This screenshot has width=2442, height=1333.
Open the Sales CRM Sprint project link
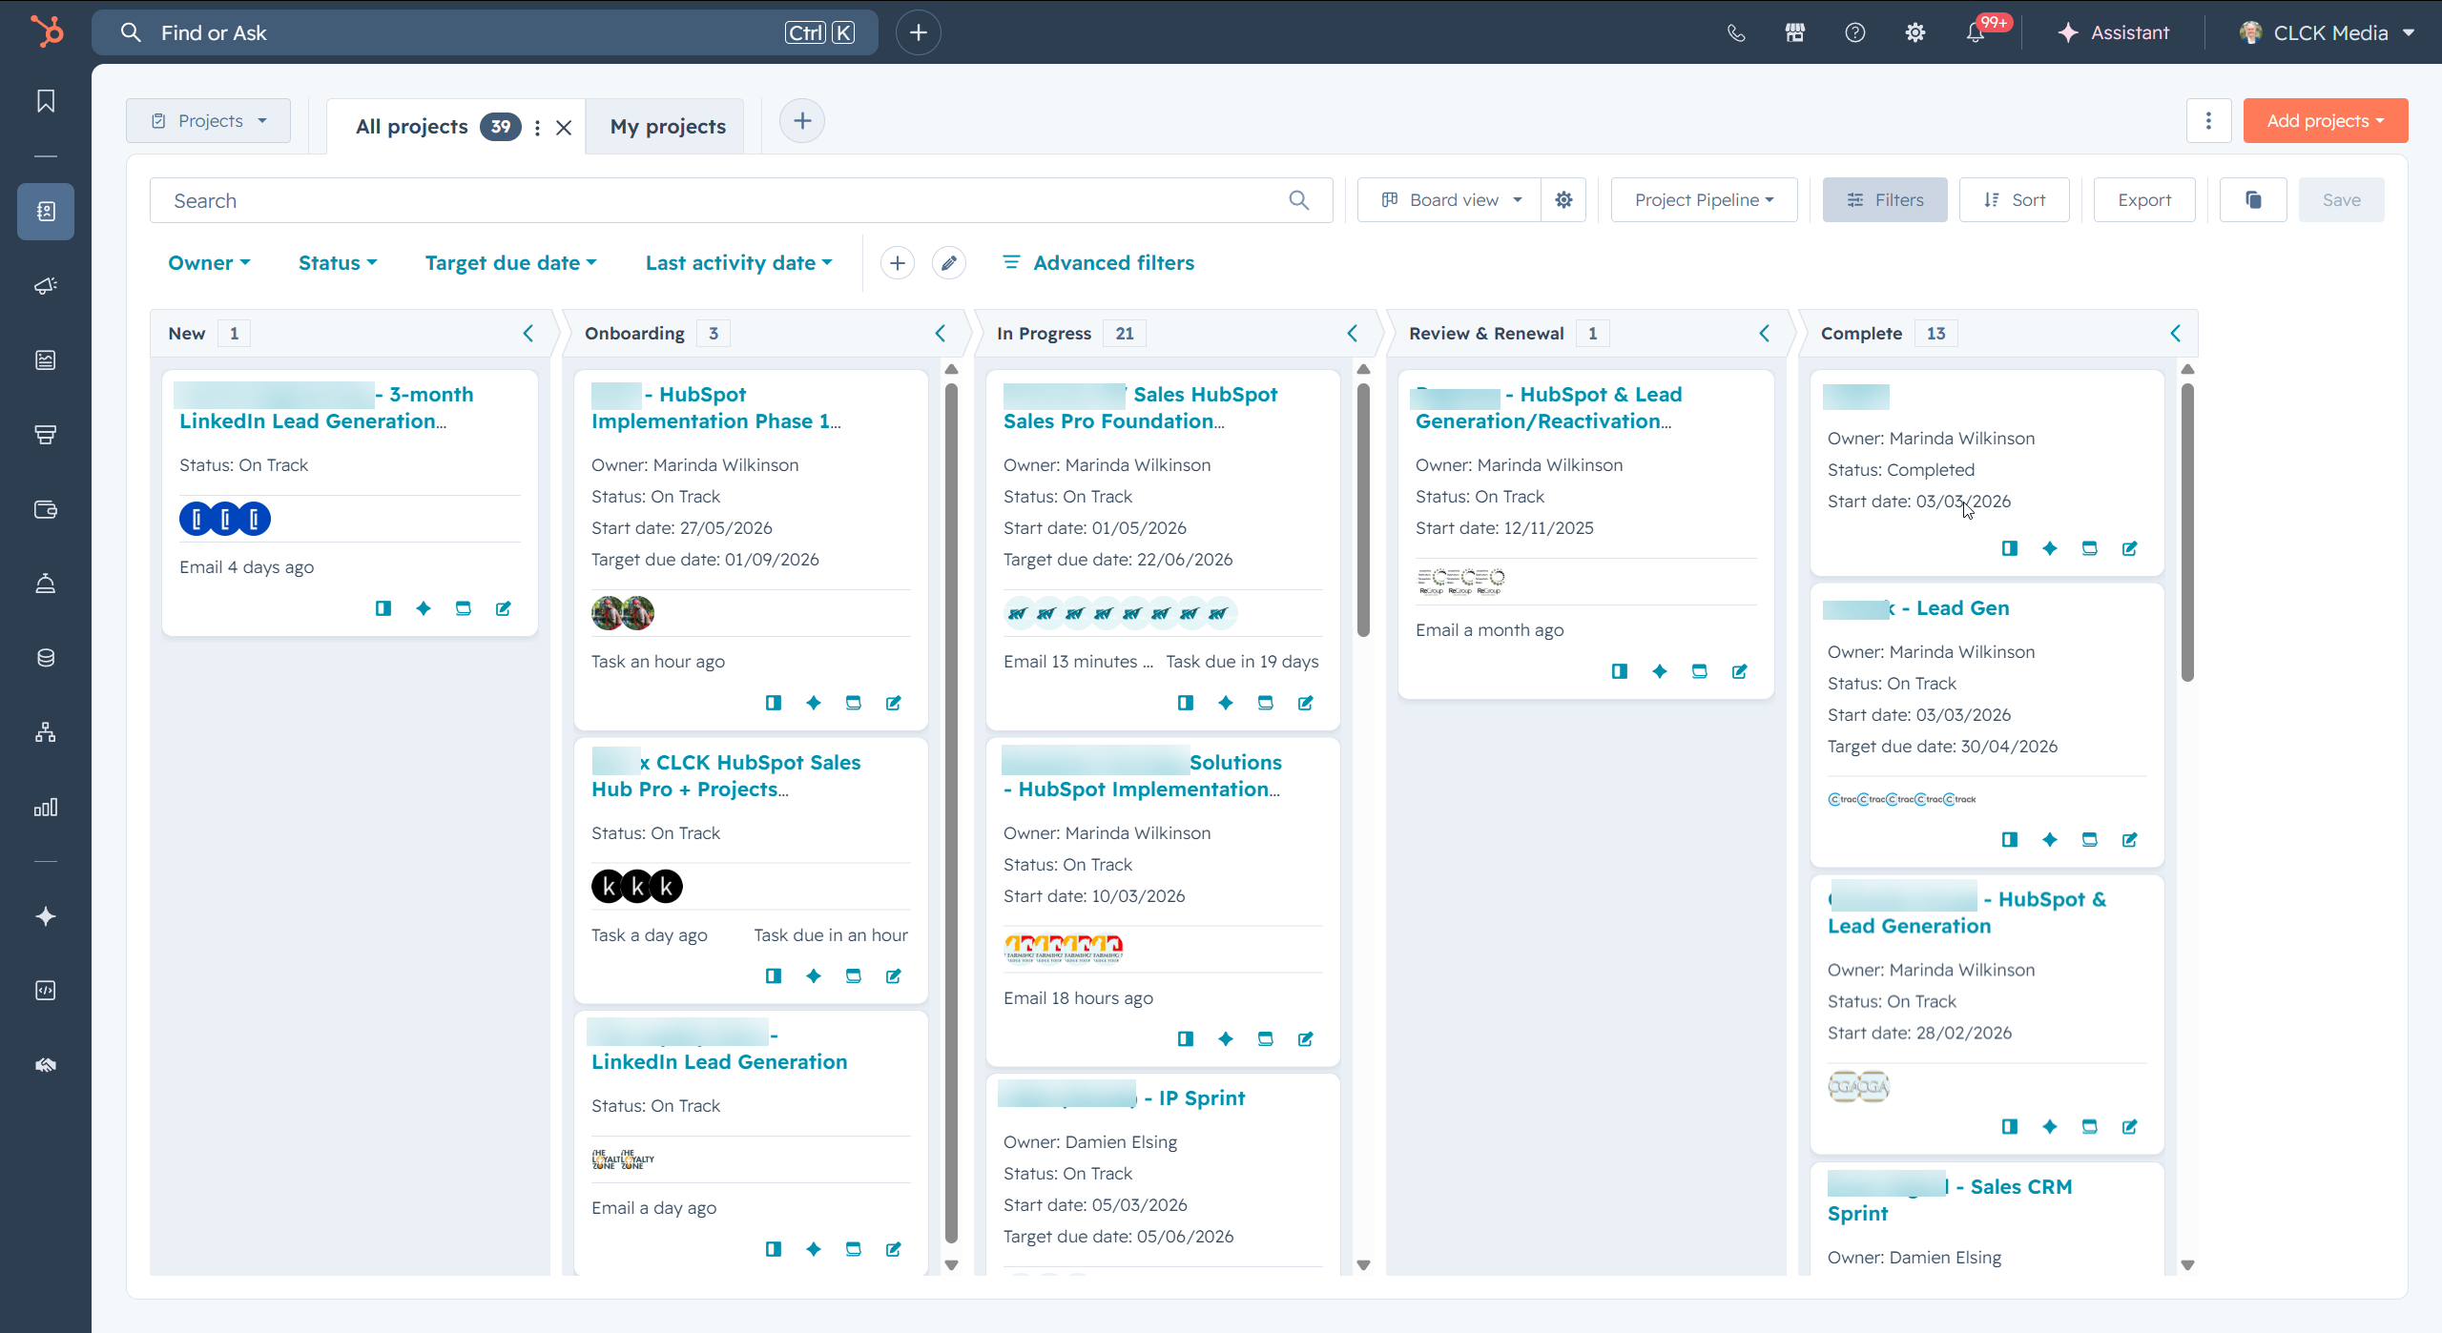(1950, 1200)
